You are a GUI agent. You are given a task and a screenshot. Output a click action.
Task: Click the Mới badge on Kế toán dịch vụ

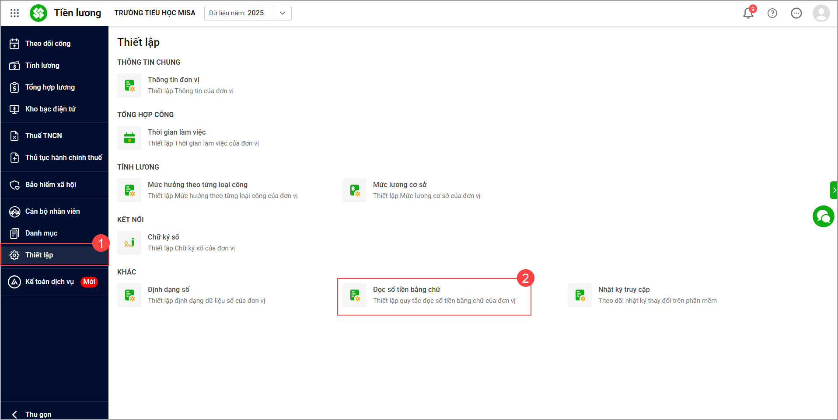pos(89,282)
